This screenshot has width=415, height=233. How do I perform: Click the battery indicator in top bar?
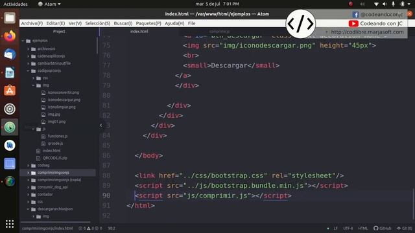[402, 4]
